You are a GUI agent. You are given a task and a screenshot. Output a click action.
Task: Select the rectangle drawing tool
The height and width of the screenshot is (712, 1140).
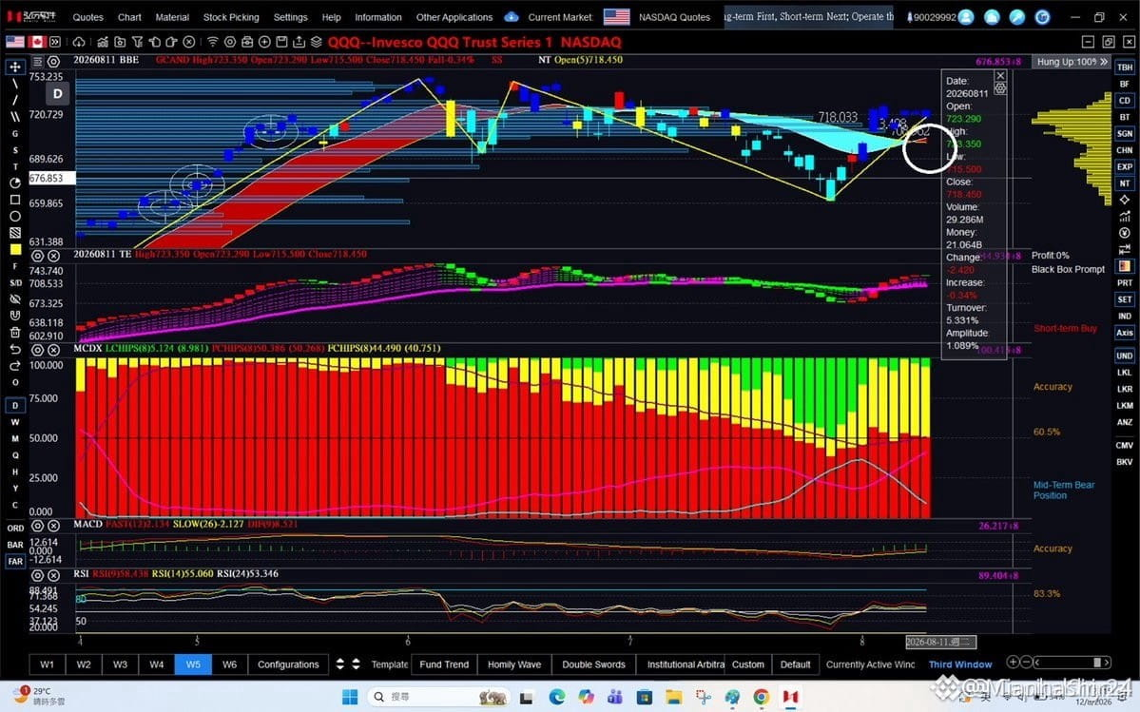14,199
